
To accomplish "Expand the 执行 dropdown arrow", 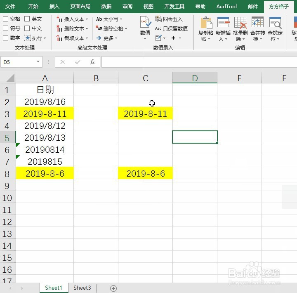I will pos(45,38).
